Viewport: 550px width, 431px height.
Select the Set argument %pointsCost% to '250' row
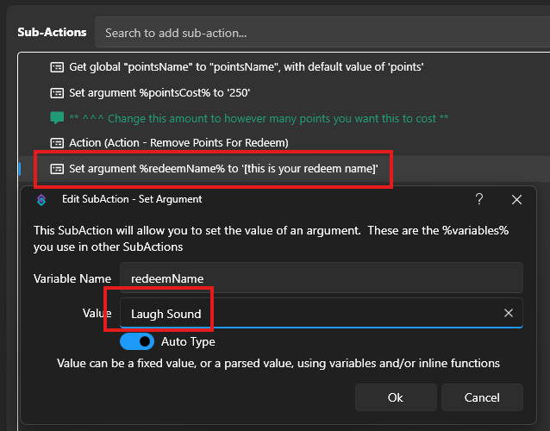tap(159, 93)
